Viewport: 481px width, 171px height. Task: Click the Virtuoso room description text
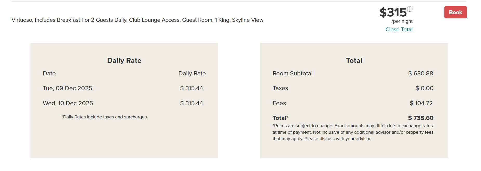pyautogui.click(x=137, y=20)
